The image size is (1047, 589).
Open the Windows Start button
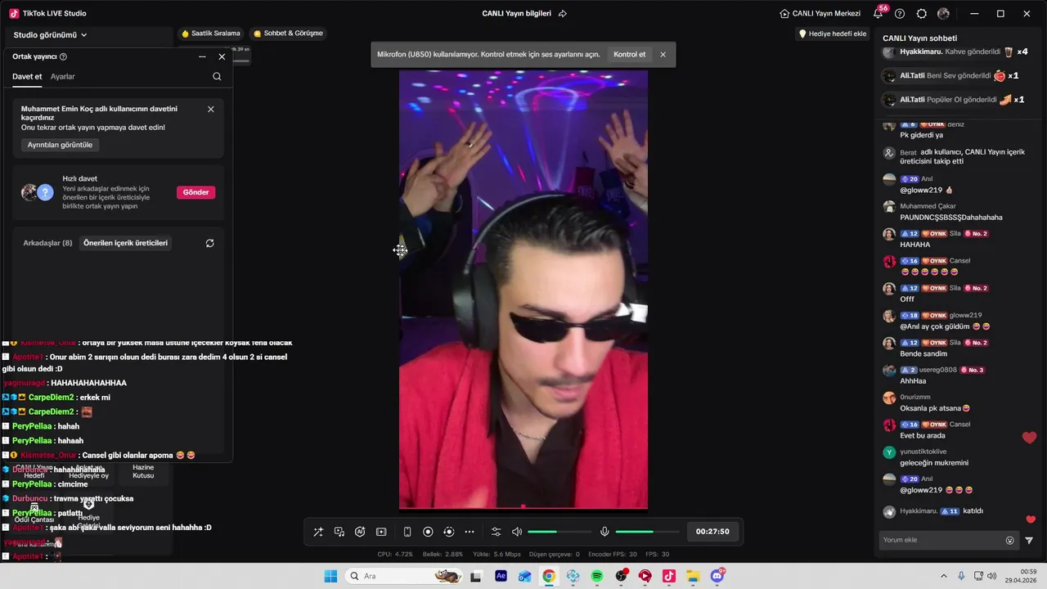pos(330,576)
